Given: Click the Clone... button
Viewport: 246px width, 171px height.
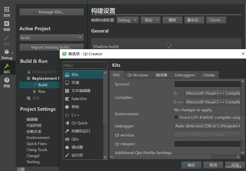Looking at the screenshot, I should [216, 20].
